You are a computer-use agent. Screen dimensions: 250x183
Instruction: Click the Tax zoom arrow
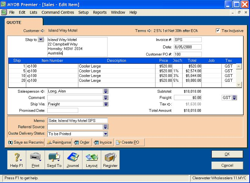169,104
